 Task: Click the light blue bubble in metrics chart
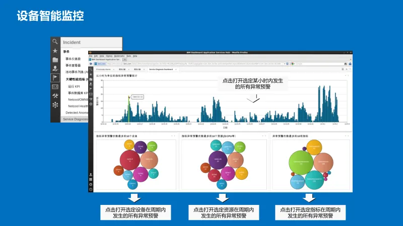(x=298, y=182)
